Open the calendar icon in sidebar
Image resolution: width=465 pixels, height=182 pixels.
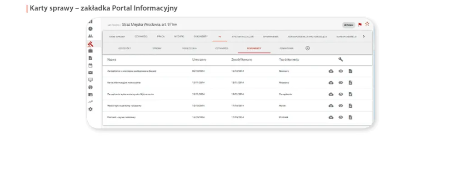coord(90,66)
